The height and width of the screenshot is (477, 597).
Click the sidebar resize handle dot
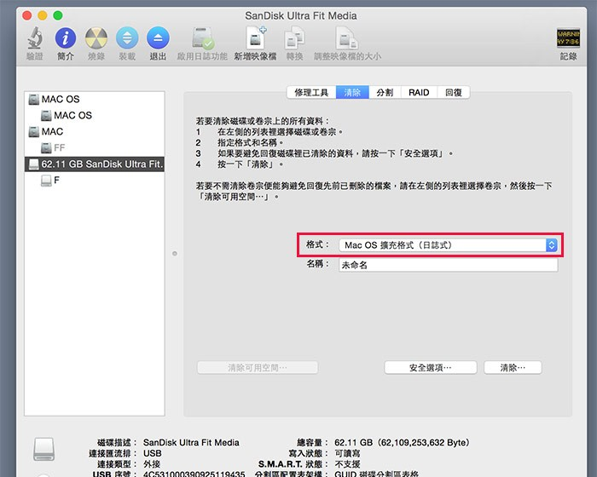[175, 253]
